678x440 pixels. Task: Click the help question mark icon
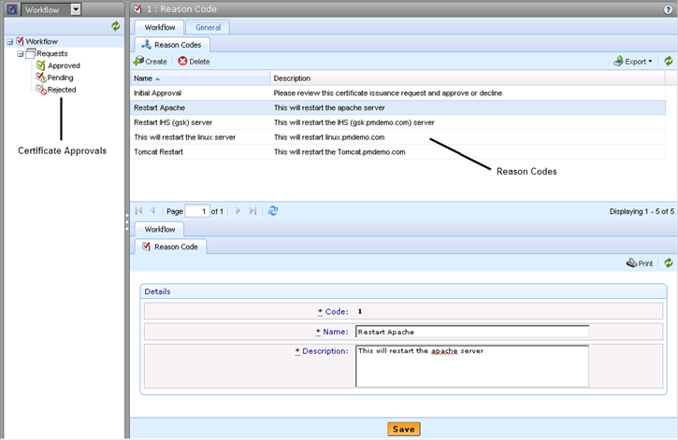[x=668, y=9]
